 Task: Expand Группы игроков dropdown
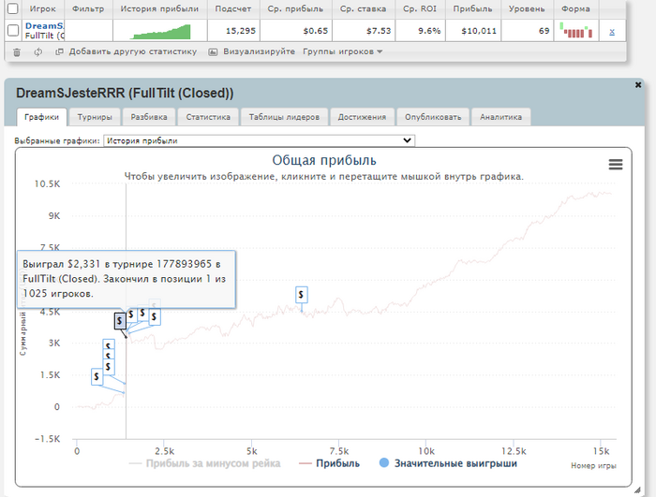coord(342,51)
